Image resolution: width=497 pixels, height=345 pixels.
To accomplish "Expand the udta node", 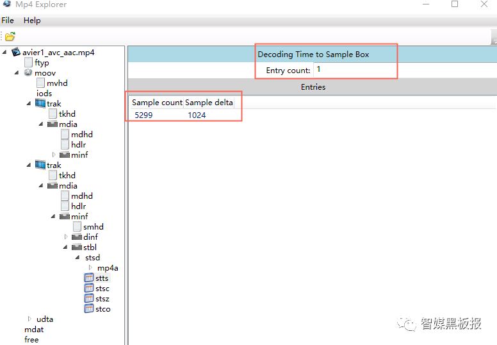I will pyautogui.click(x=29, y=319).
